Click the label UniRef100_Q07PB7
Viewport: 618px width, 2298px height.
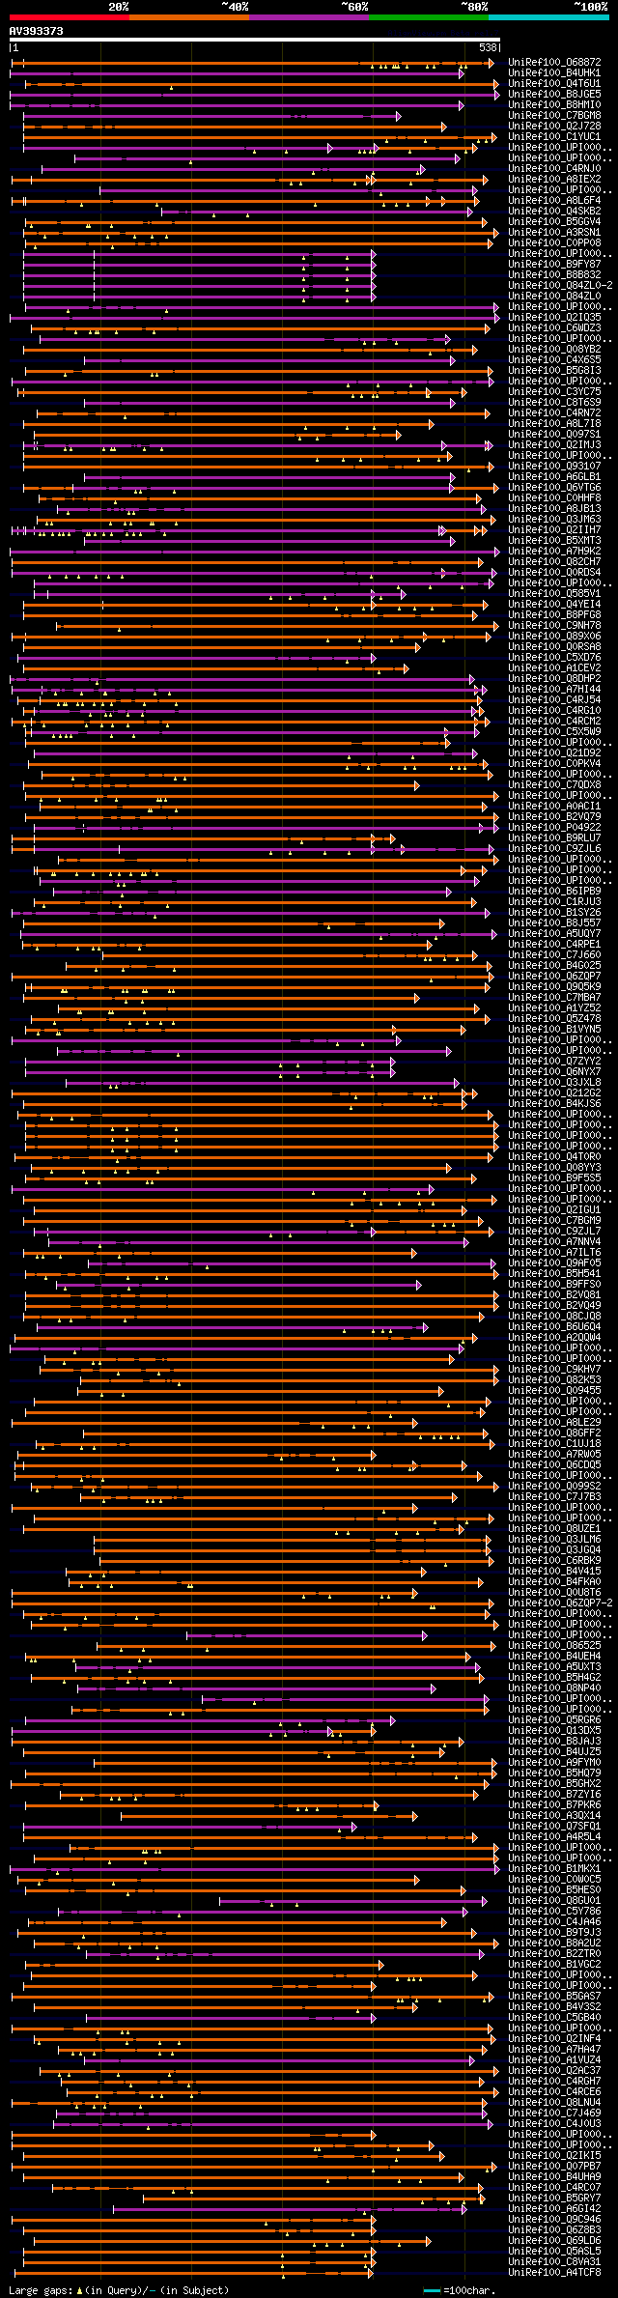coord(554,2167)
